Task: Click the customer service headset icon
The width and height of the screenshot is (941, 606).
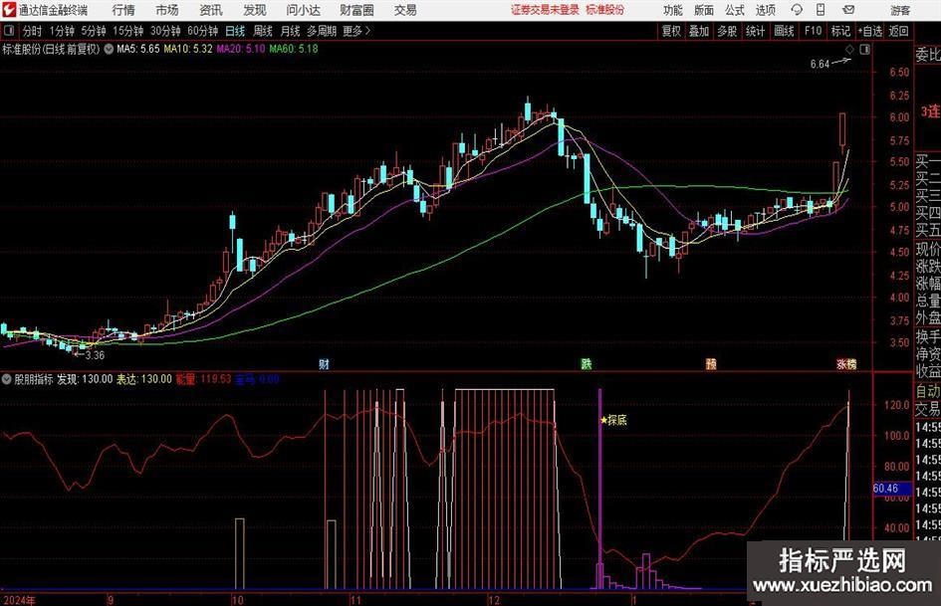Action: pyautogui.click(x=797, y=10)
